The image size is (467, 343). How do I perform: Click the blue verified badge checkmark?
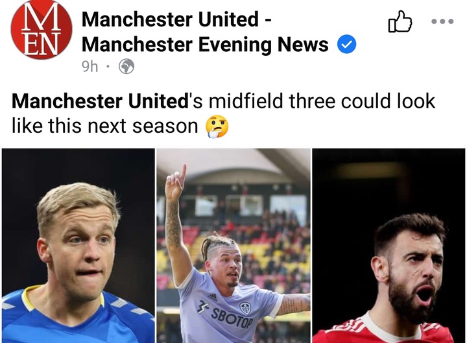tap(346, 44)
